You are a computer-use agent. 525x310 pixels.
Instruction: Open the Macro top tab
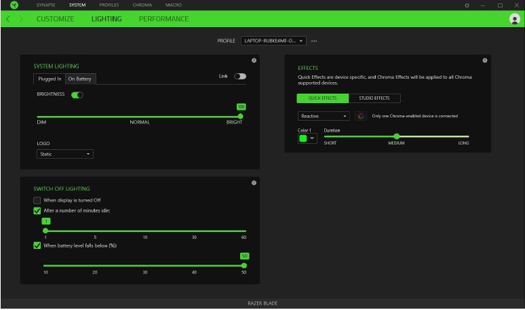point(174,5)
